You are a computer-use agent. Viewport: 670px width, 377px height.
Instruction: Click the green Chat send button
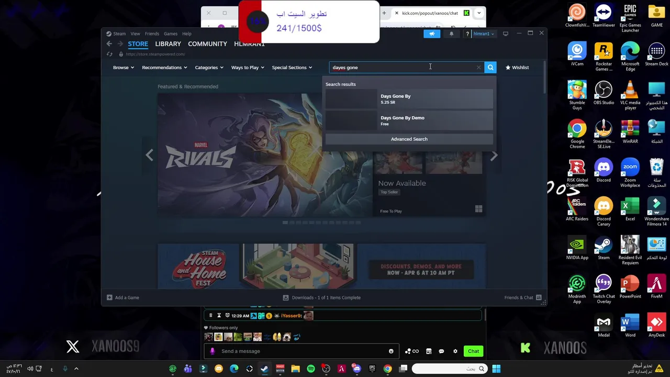pos(474,351)
